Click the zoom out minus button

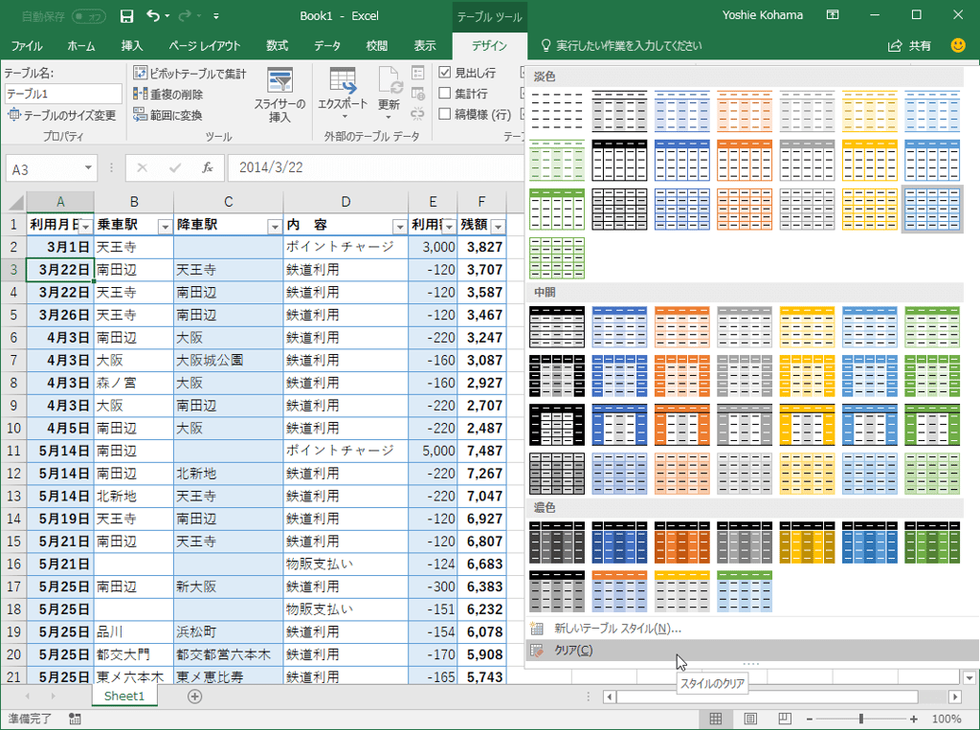[x=810, y=719]
